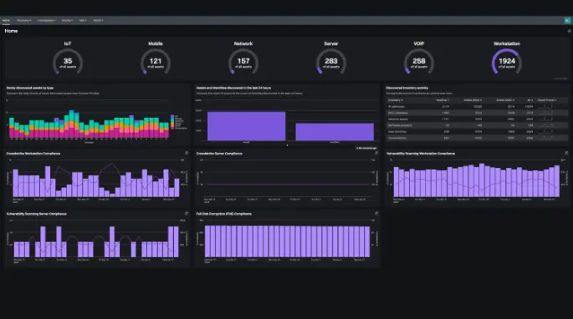
Task: Select the IP addresses inventory row
Action: coord(477,107)
